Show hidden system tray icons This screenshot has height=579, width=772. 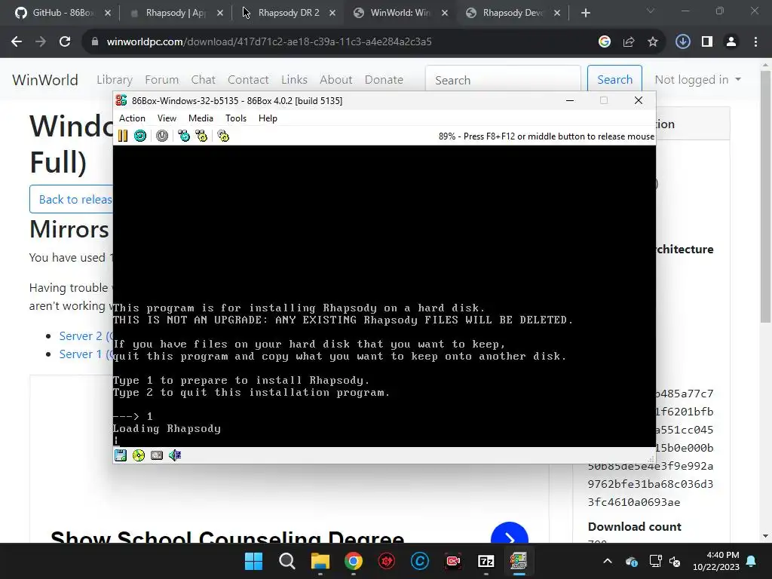tap(608, 561)
